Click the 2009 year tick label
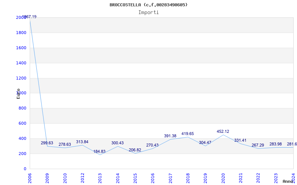Screen dimensions: 297x185 coord(48,178)
